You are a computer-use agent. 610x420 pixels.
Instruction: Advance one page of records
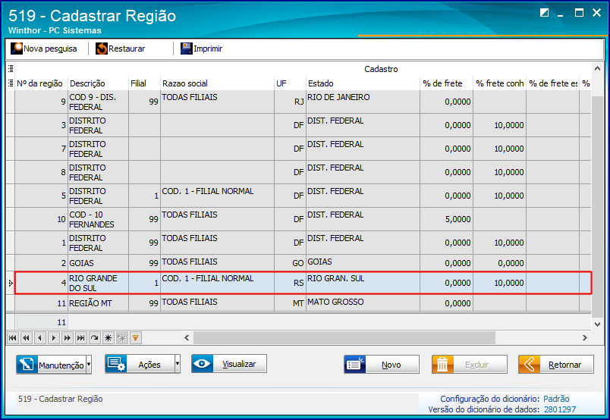(68, 337)
